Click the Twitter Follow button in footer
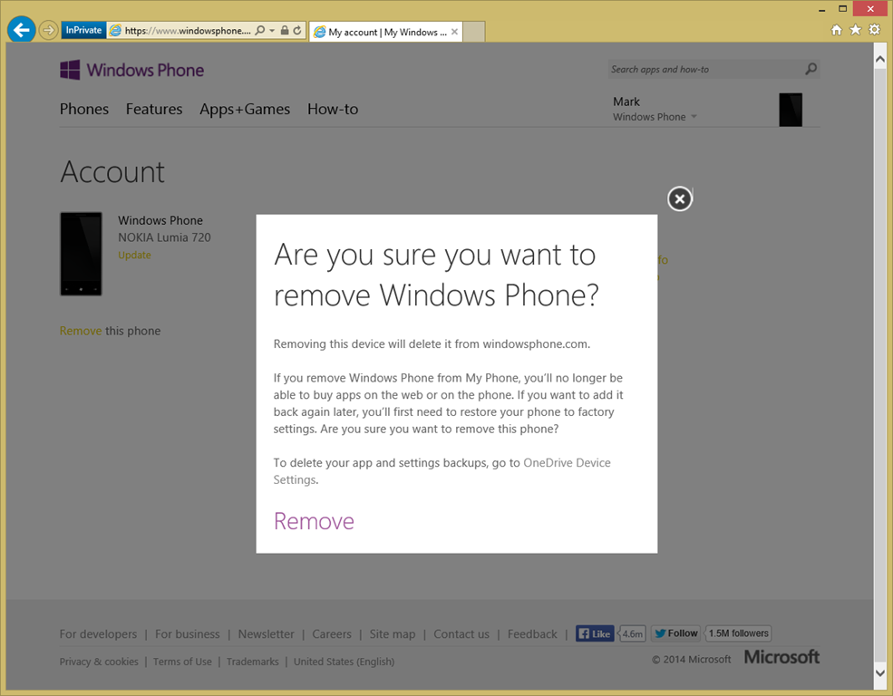 coord(676,633)
